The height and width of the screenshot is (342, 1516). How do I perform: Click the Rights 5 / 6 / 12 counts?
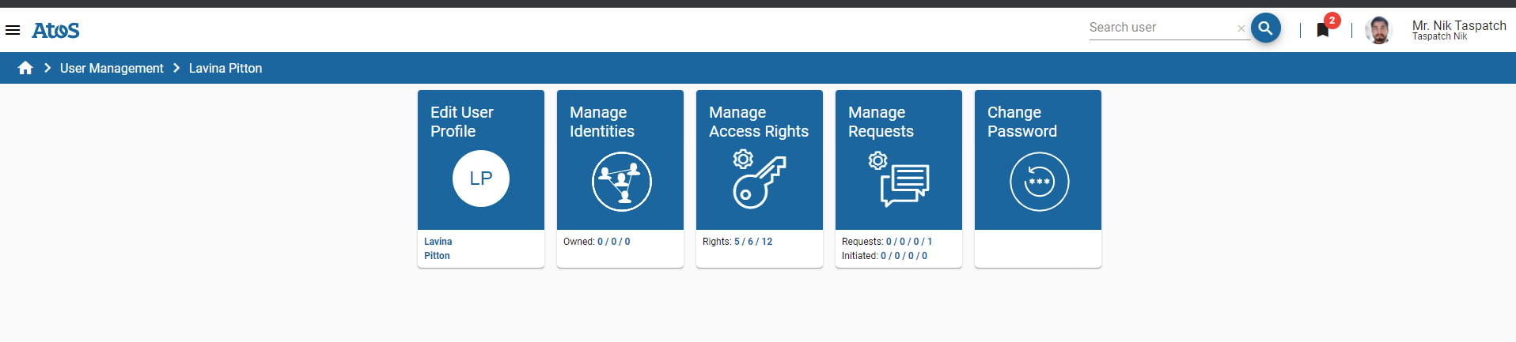click(752, 242)
